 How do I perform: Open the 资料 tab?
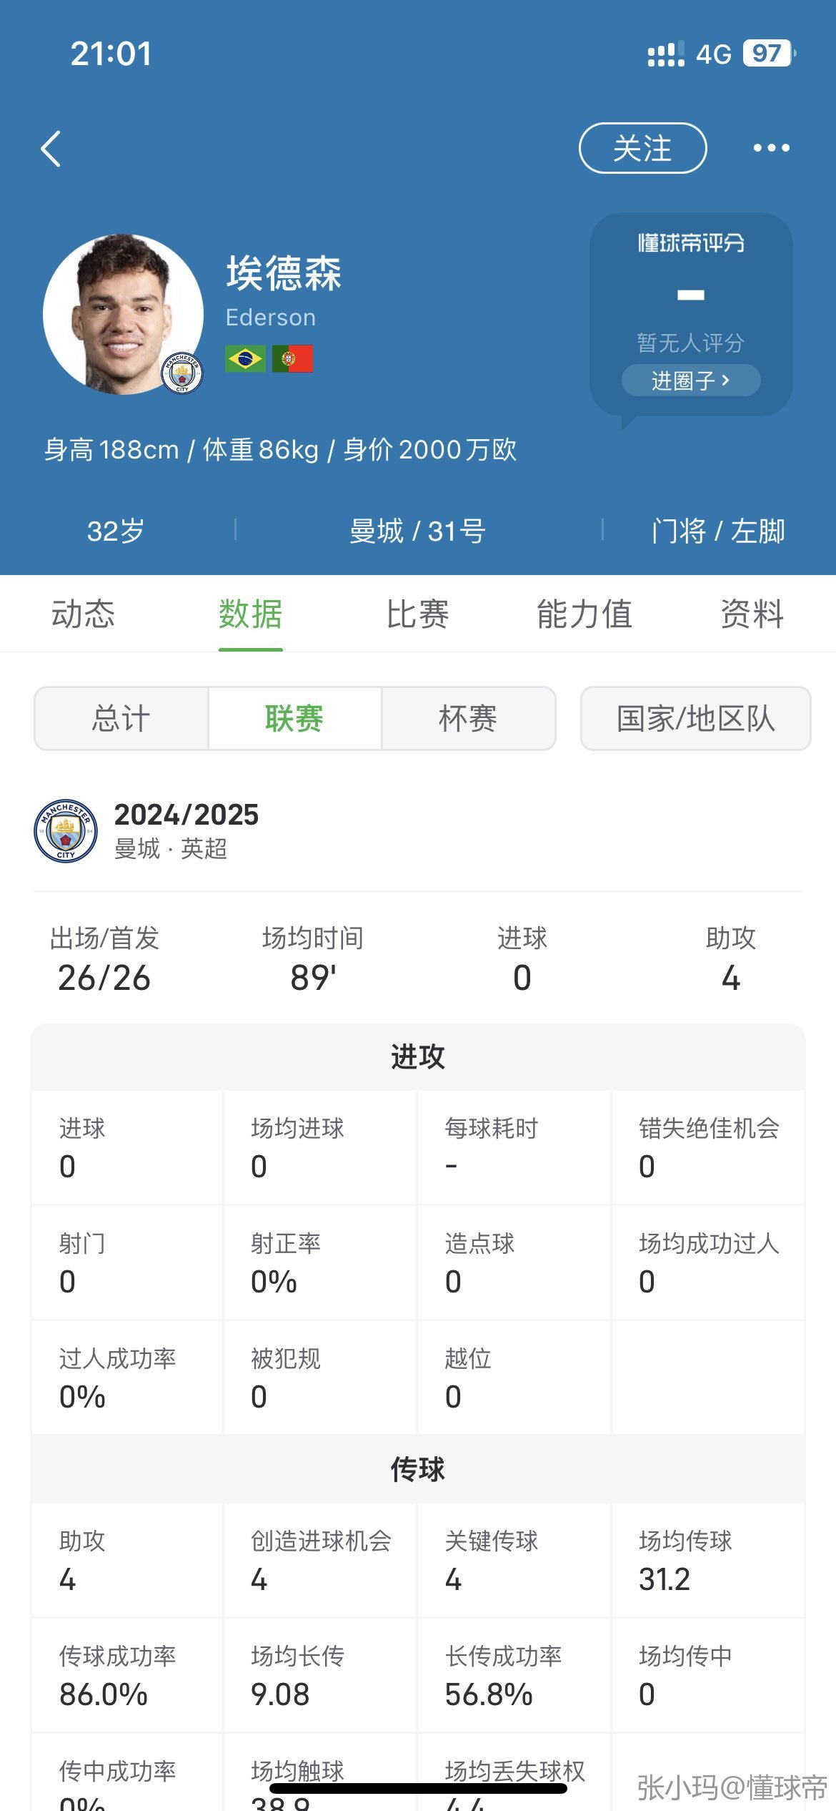pos(752,614)
